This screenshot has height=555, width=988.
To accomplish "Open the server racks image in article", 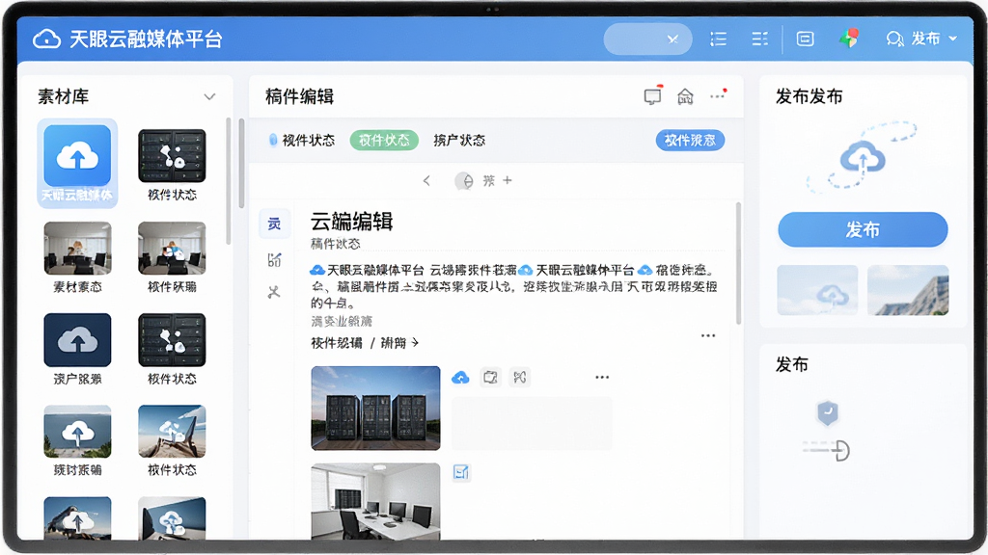I will pyautogui.click(x=375, y=408).
